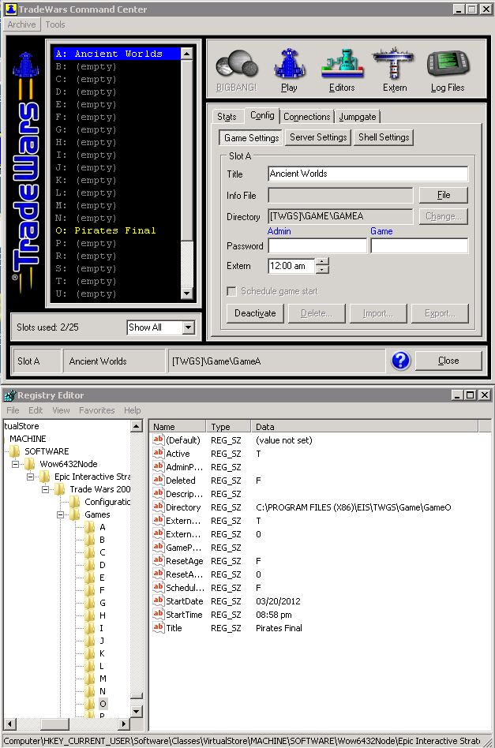The width and height of the screenshot is (495, 748).
Task: Switch to the Connections tab
Action: (x=307, y=117)
